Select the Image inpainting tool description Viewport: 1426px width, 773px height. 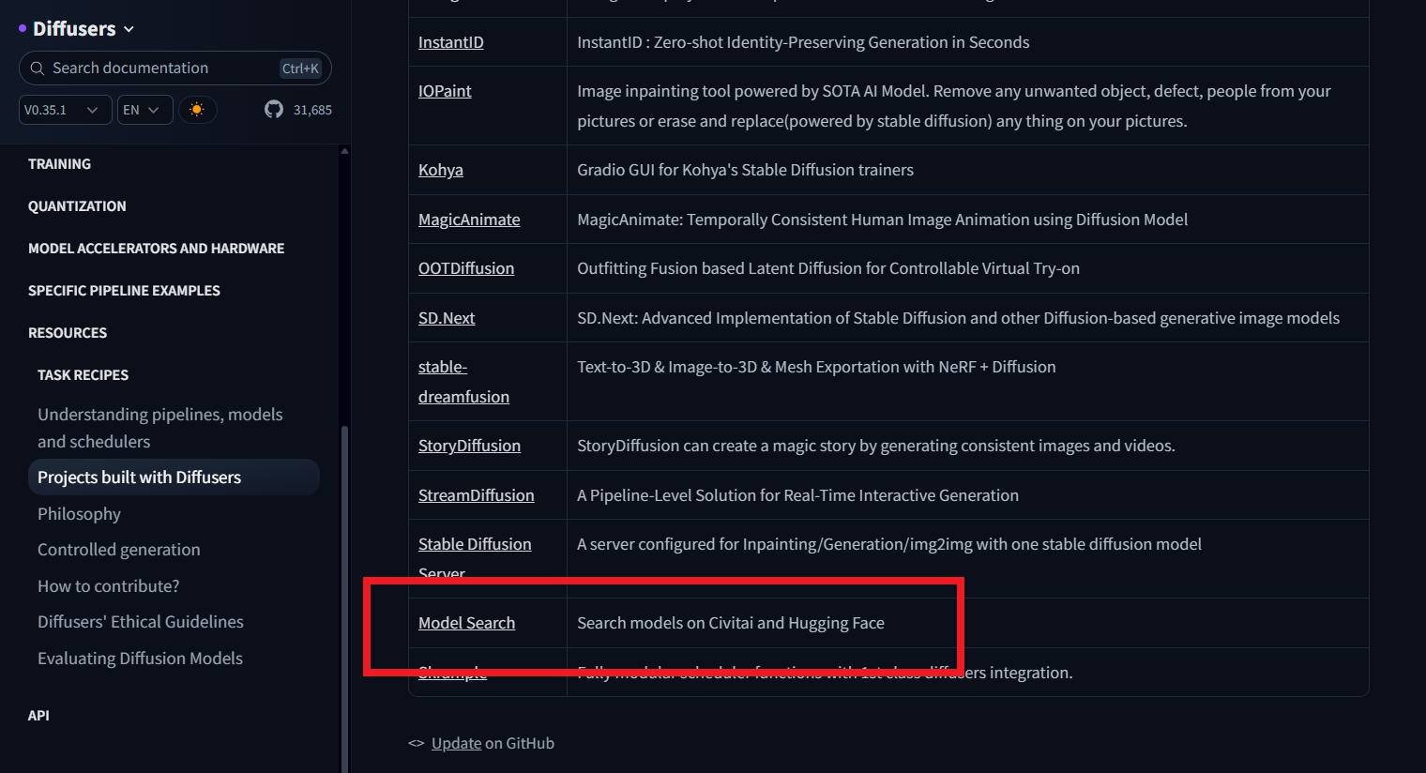pyautogui.click(x=954, y=106)
